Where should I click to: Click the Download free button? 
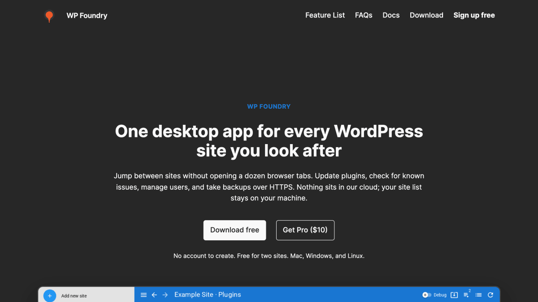pos(234,230)
